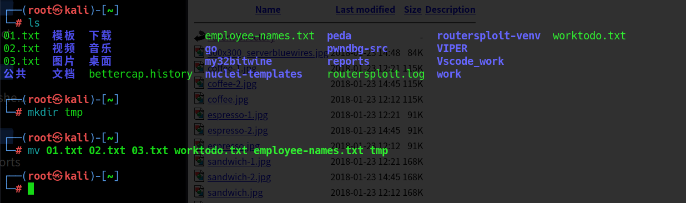Screen dimensions: 686x203
Task: Click the 音乐 directory name
Action: (100, 48)
